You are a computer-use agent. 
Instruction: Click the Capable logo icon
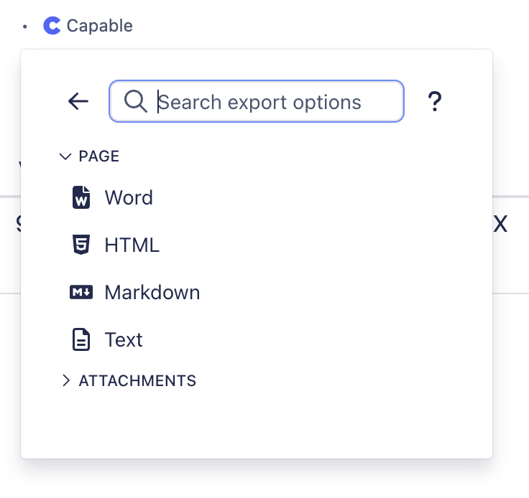[x=52, y=26]
